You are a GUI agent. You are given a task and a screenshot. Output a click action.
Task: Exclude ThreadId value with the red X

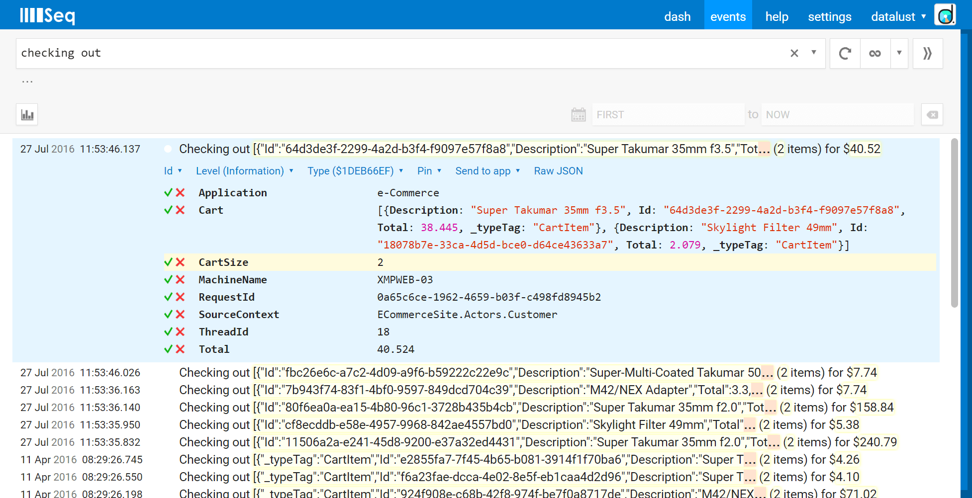pos(180,332)
